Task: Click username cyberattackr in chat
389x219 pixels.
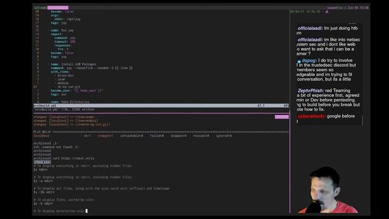Action: (x=312, y=116)
